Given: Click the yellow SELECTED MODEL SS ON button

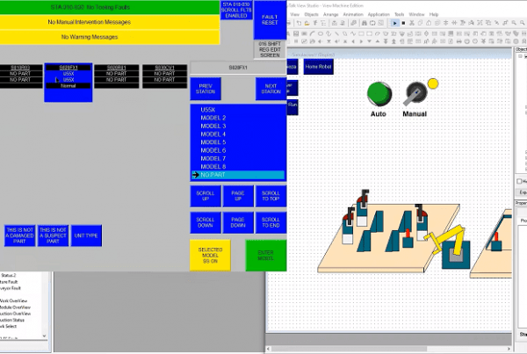Looking at the screenshot, I should [x=210, y=255].
